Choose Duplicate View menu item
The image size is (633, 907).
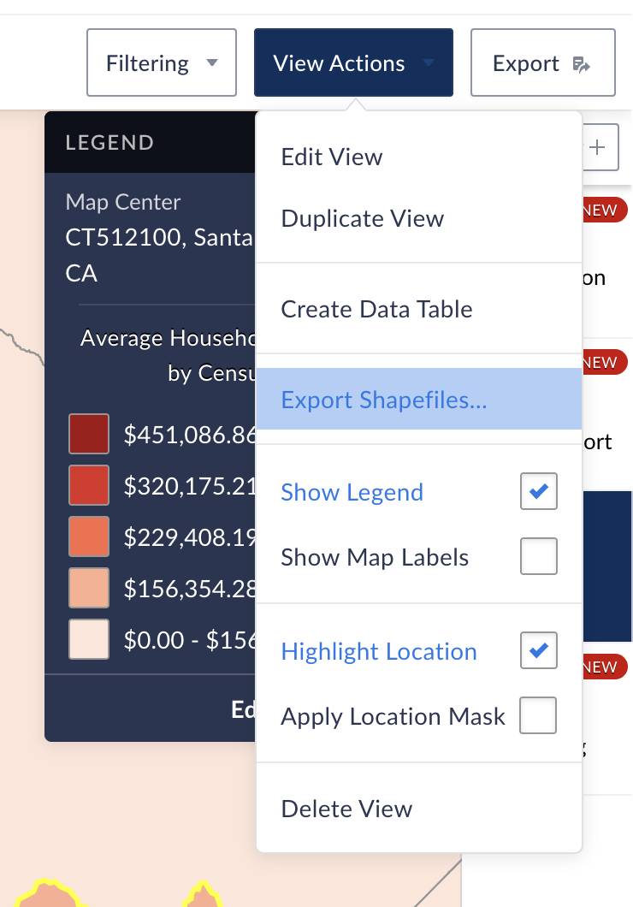(x=418, y=219)
